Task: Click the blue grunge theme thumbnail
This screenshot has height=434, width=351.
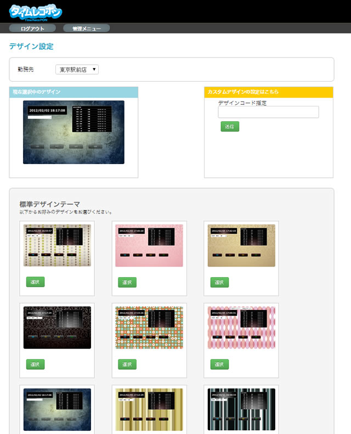Action: [57, 409]
